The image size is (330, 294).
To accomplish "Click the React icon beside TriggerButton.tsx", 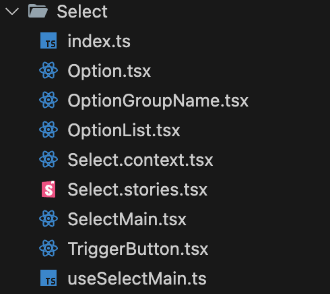I will [48, 248].
